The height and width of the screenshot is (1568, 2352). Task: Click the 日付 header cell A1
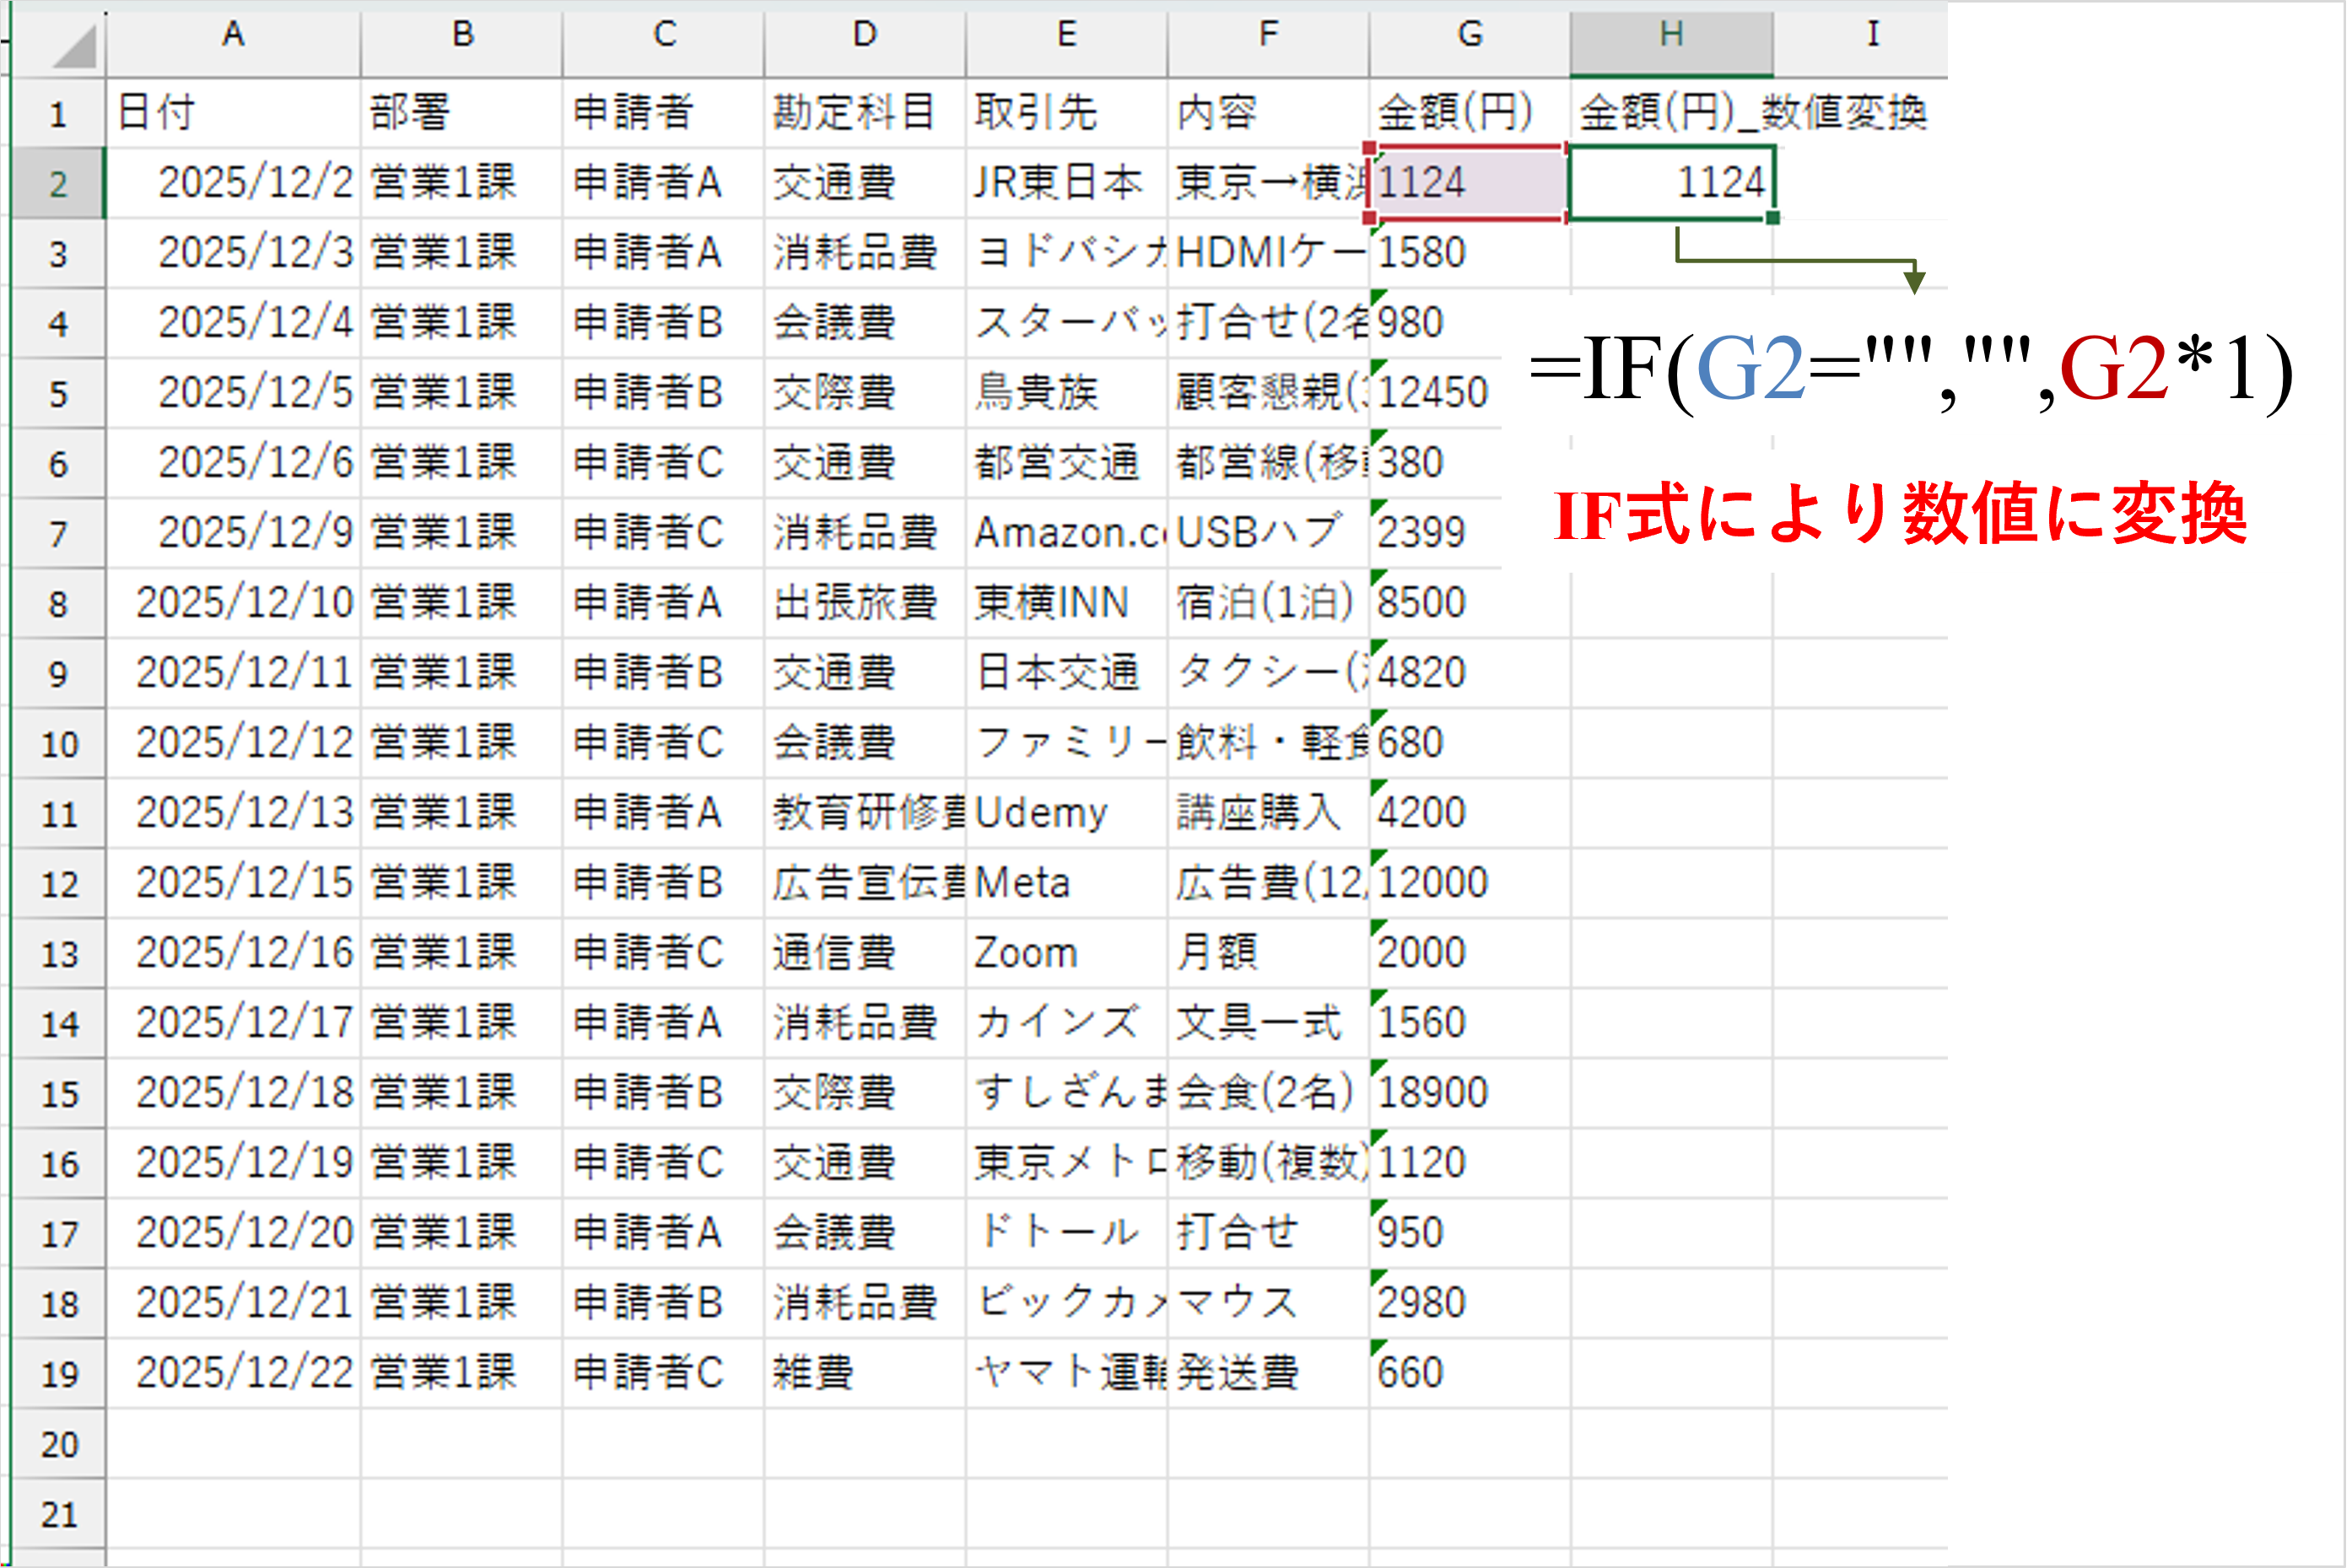point(233,113)
